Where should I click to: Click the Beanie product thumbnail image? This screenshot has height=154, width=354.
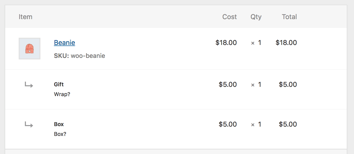coord(30,49)
